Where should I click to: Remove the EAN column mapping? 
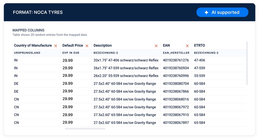187,46
